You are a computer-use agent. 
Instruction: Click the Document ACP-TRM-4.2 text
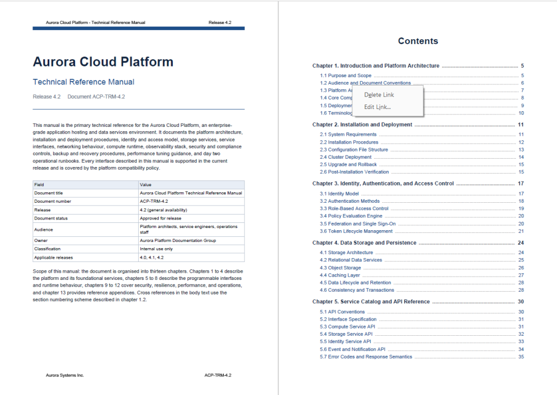click(96, 97)
